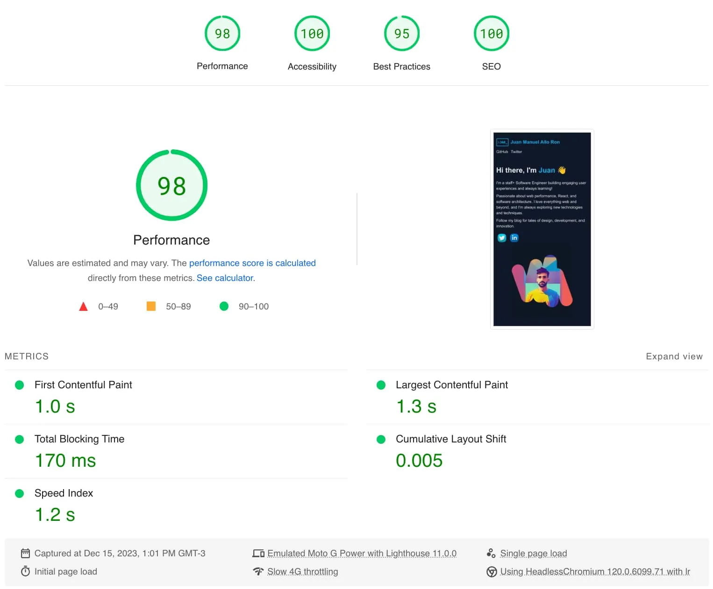Click the 'Total Blocking Time' metric label
The width and height of the screenshot is (713, 589).
79,439
